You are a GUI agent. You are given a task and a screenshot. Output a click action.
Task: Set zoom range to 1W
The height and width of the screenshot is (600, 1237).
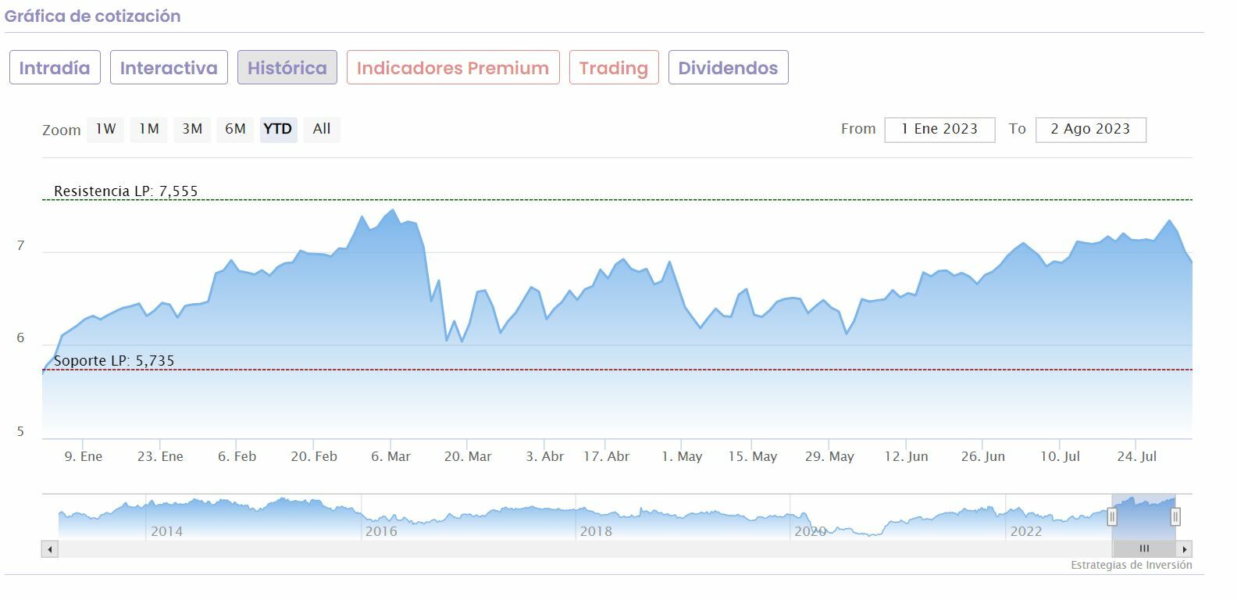106,129
